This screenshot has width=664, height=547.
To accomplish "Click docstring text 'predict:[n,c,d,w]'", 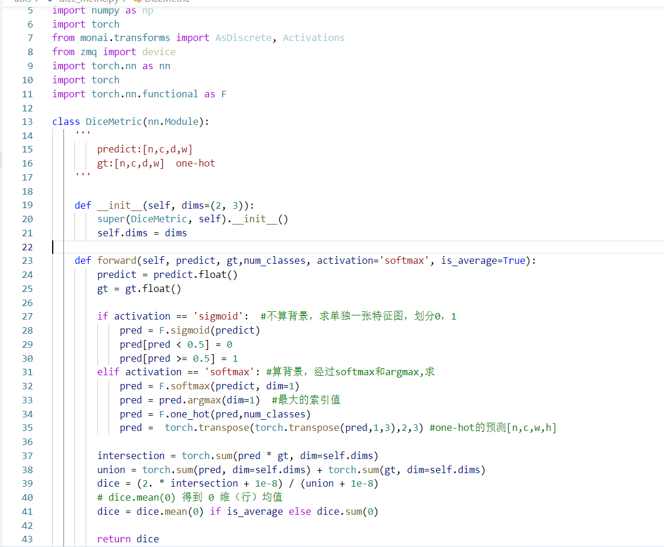I will [145, 150].
